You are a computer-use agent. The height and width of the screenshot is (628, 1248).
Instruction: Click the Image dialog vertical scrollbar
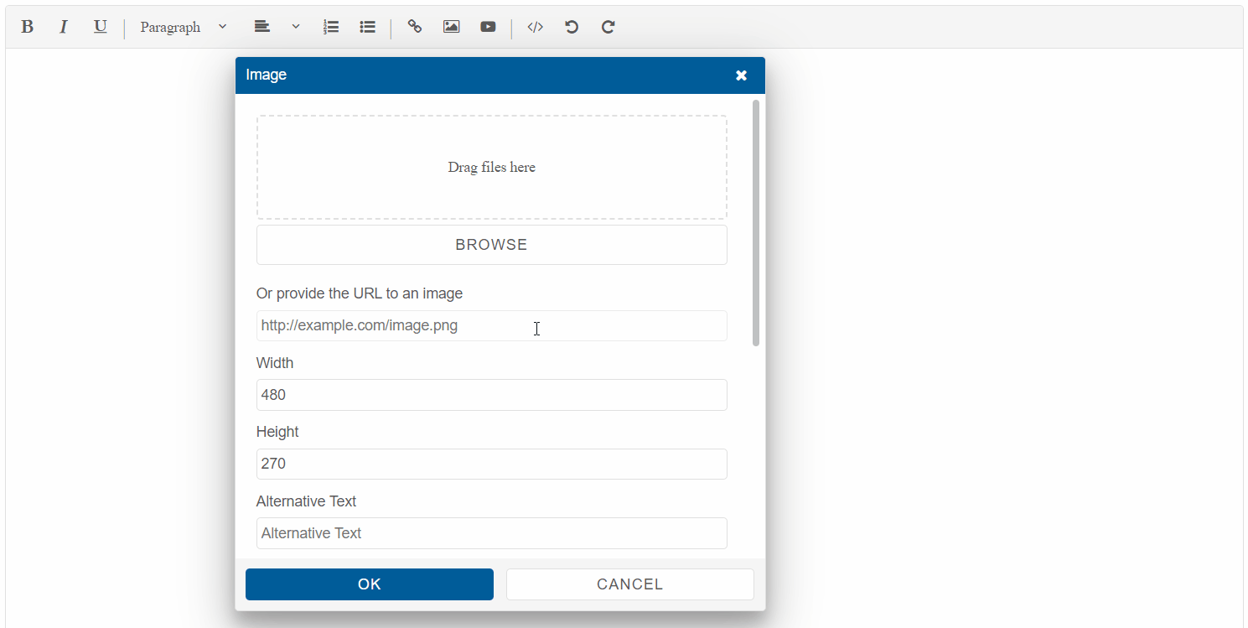(x=756, y=223)
